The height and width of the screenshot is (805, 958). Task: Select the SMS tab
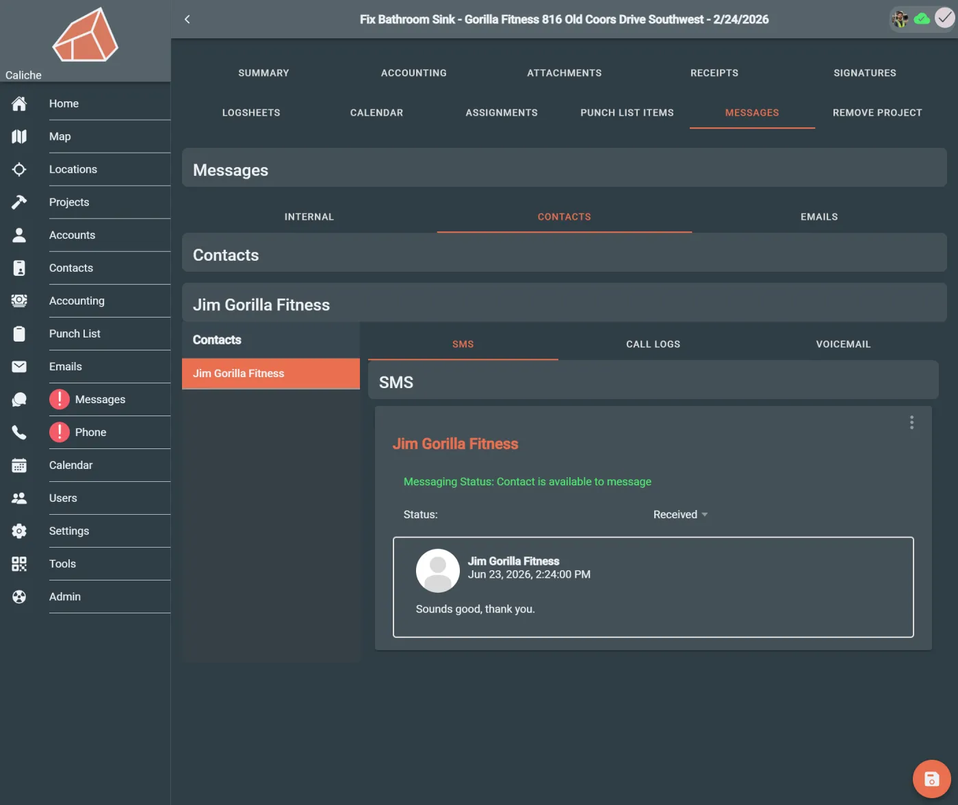463,344
